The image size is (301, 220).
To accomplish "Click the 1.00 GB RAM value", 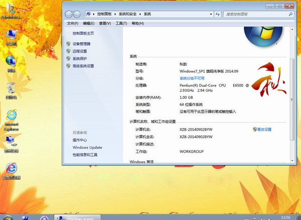I will tap(186, 97).
